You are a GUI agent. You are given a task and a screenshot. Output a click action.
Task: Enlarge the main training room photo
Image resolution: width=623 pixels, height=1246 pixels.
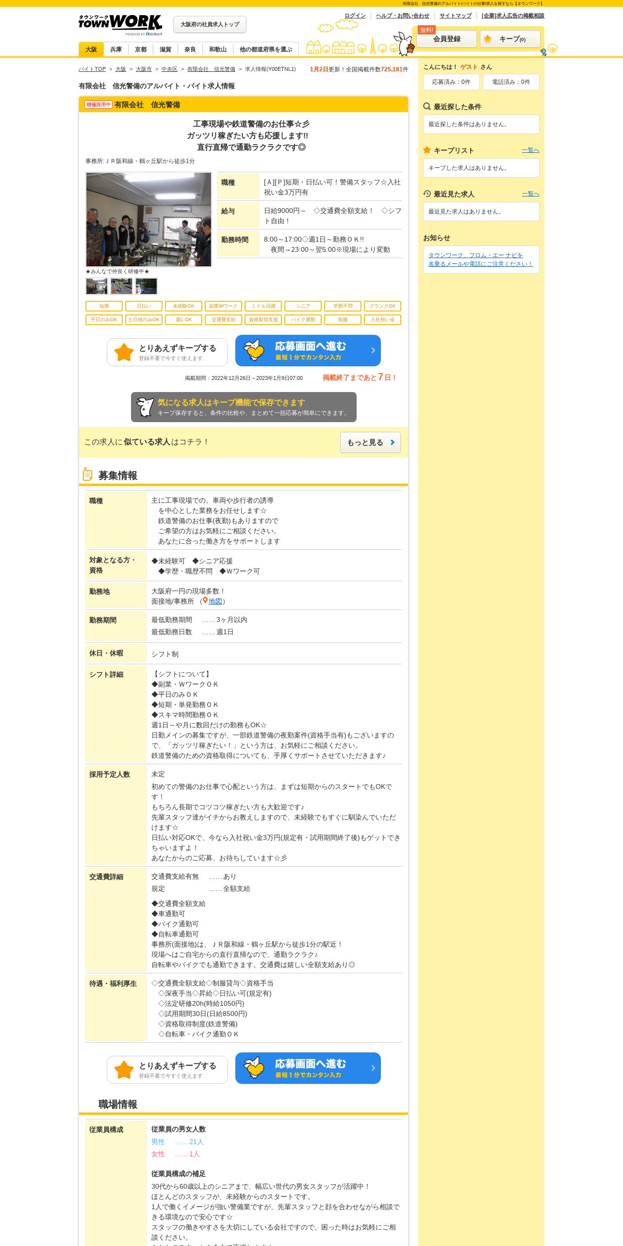tap(148, 219)
